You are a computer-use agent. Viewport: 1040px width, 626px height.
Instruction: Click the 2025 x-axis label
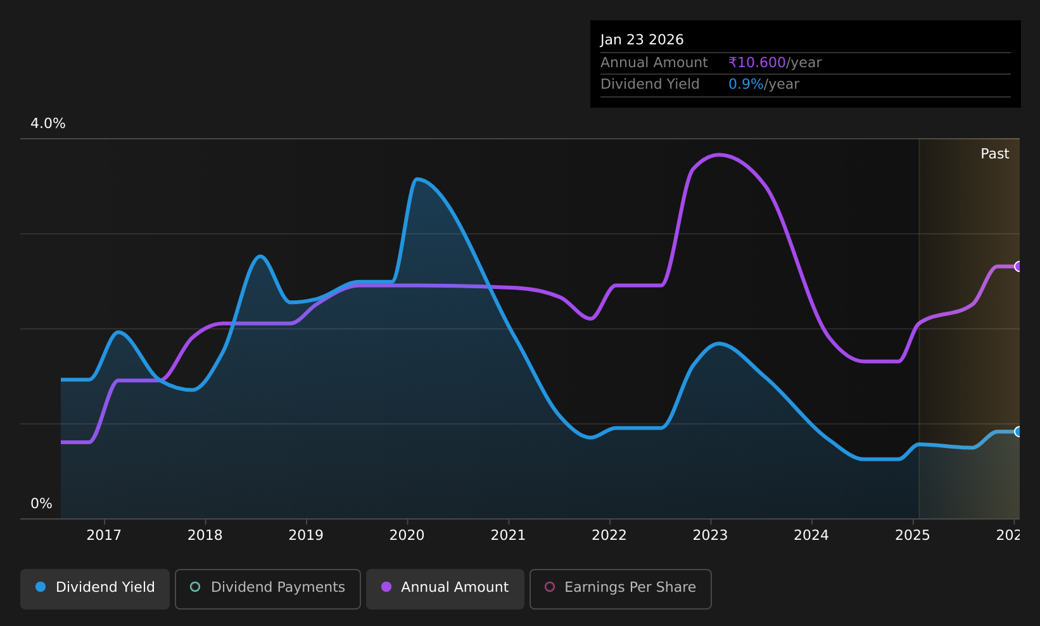(x=913, y=535)
